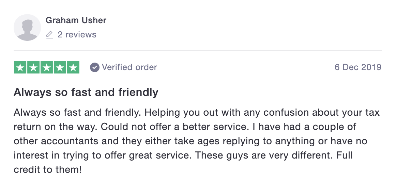Click the fifth green rating star

pyautogui.click(x=73, y=67)
